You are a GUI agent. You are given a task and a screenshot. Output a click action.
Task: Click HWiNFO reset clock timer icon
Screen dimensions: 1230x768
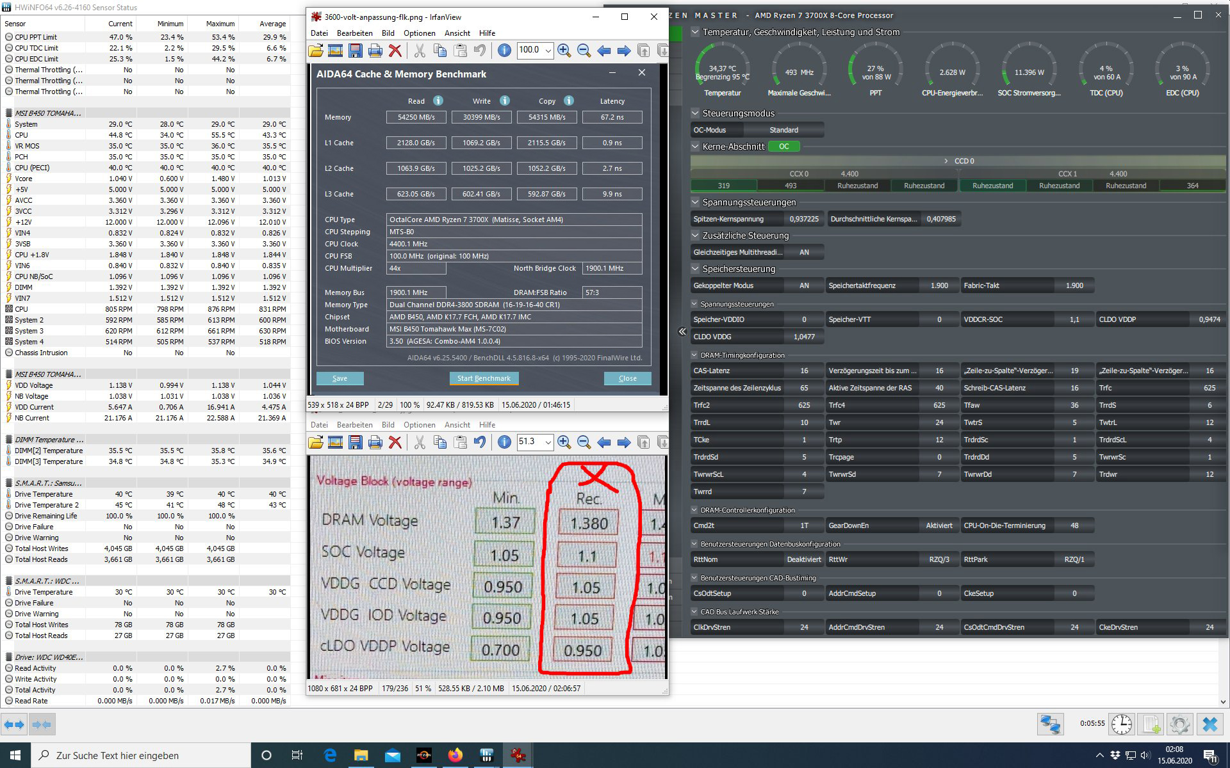pyautogui.click(x=1121, y=724)
